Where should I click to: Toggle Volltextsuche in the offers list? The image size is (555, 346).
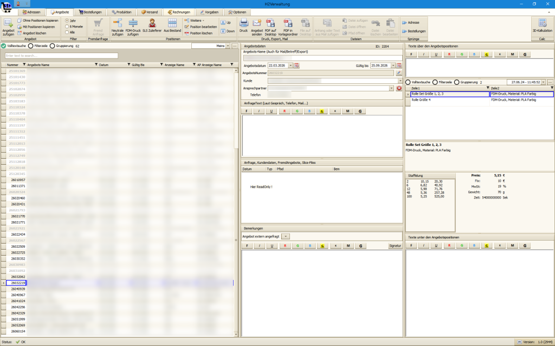pos(4,46)
